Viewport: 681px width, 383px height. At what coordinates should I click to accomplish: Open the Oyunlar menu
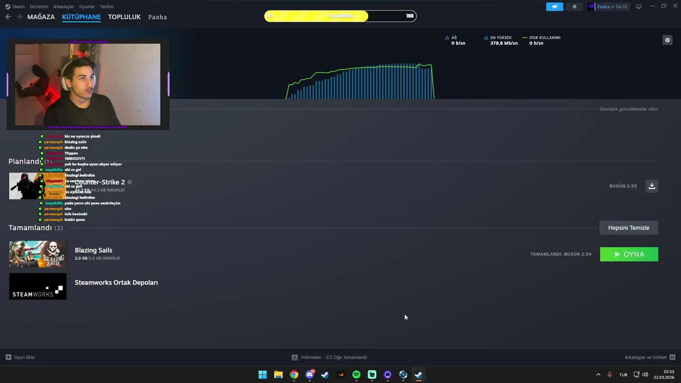tap(87, 6)
